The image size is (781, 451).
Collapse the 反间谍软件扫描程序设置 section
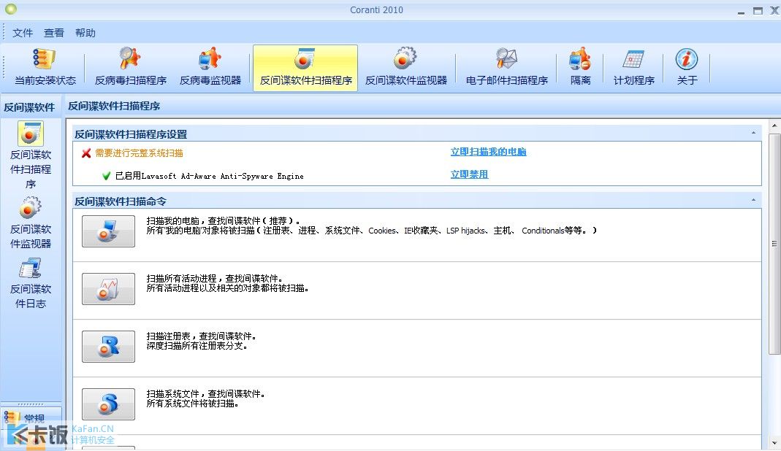753,133
